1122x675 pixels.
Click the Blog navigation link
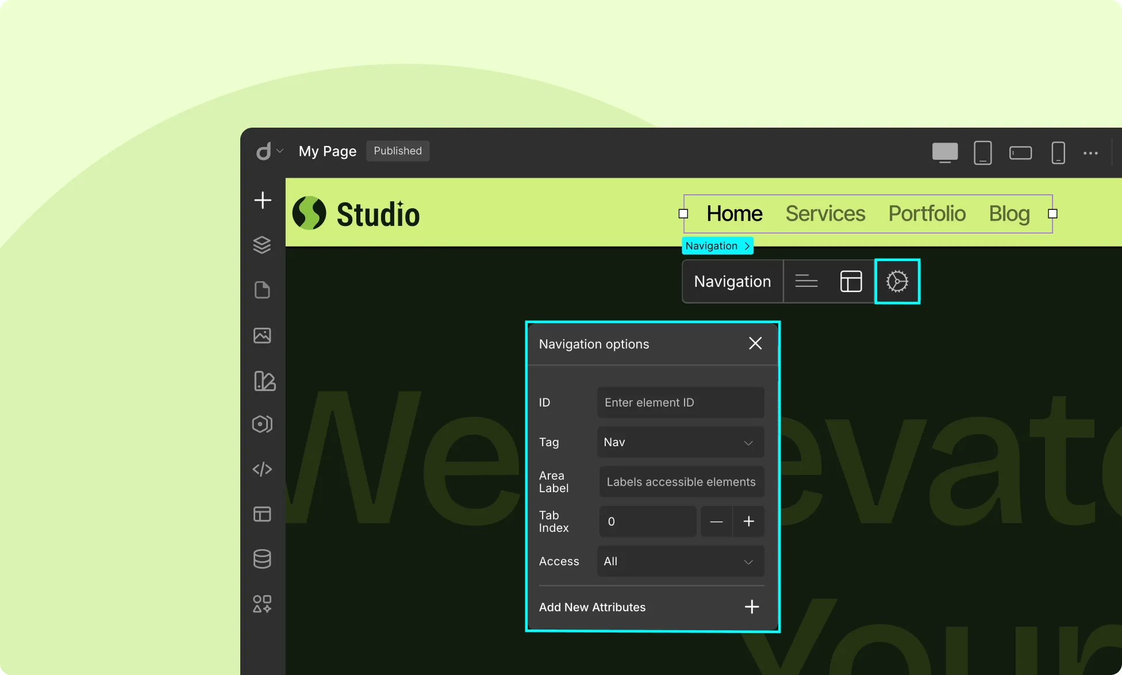(x=1009, y=214)
